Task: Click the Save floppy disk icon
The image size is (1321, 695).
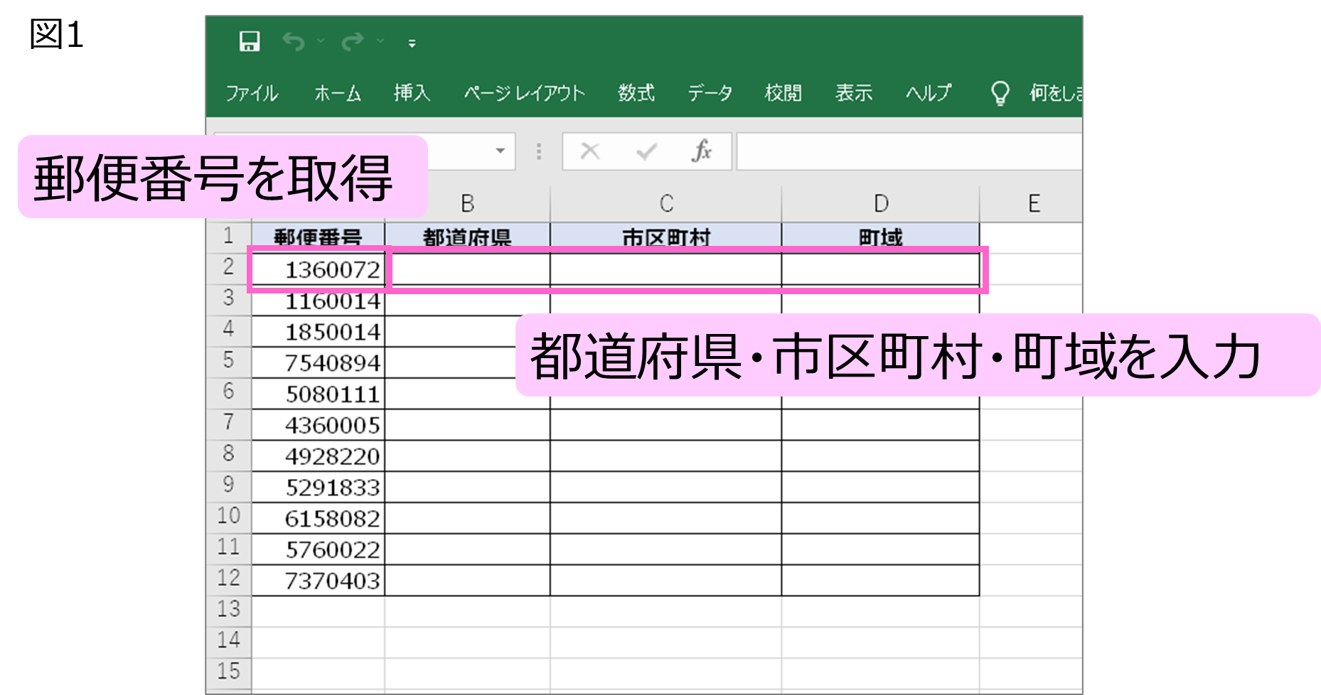Action: 249,42
